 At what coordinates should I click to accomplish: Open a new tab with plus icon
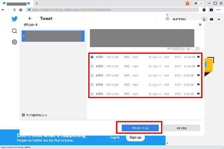pyautogui.click(x=37, y=3)
